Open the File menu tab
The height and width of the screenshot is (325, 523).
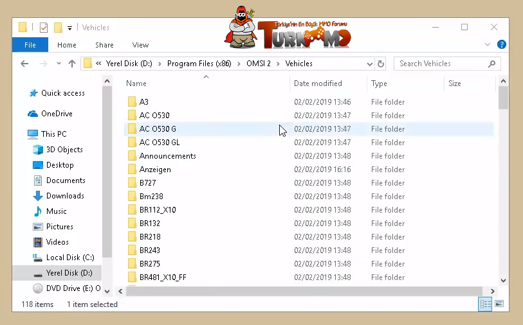pyautogui.click(x=30, y=45)
